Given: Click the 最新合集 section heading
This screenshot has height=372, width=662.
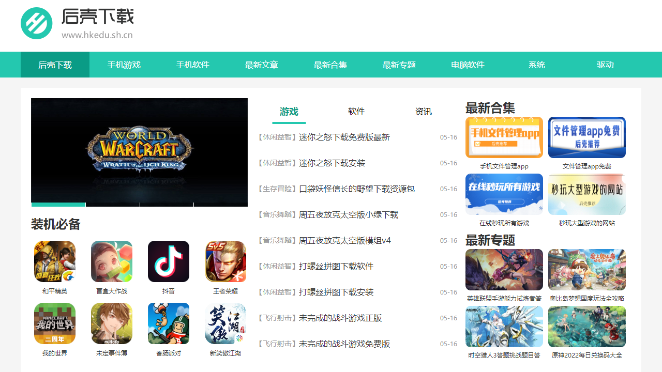Looking at the screenshot, I should point(490,108).
